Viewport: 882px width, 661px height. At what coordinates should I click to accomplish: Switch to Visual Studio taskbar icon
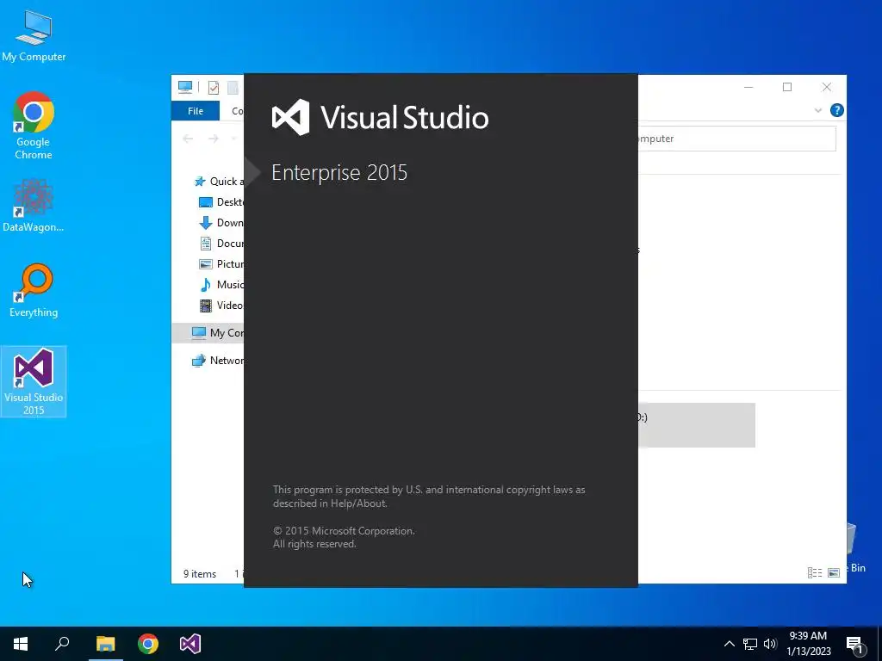[190, 644]
